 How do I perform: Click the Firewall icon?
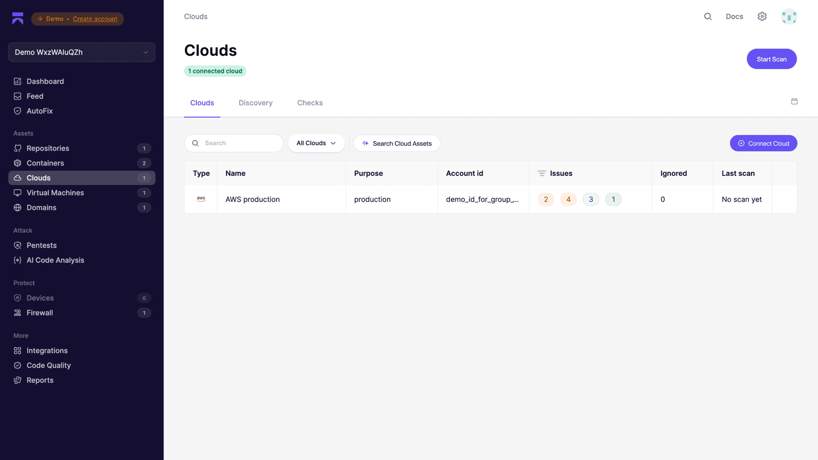(17, 313)
